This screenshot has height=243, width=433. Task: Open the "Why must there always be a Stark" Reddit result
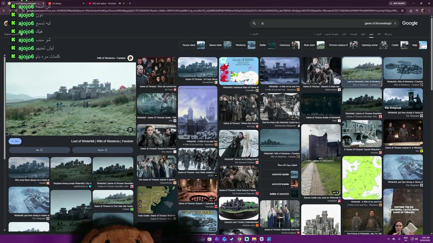[x=29, y=171]
